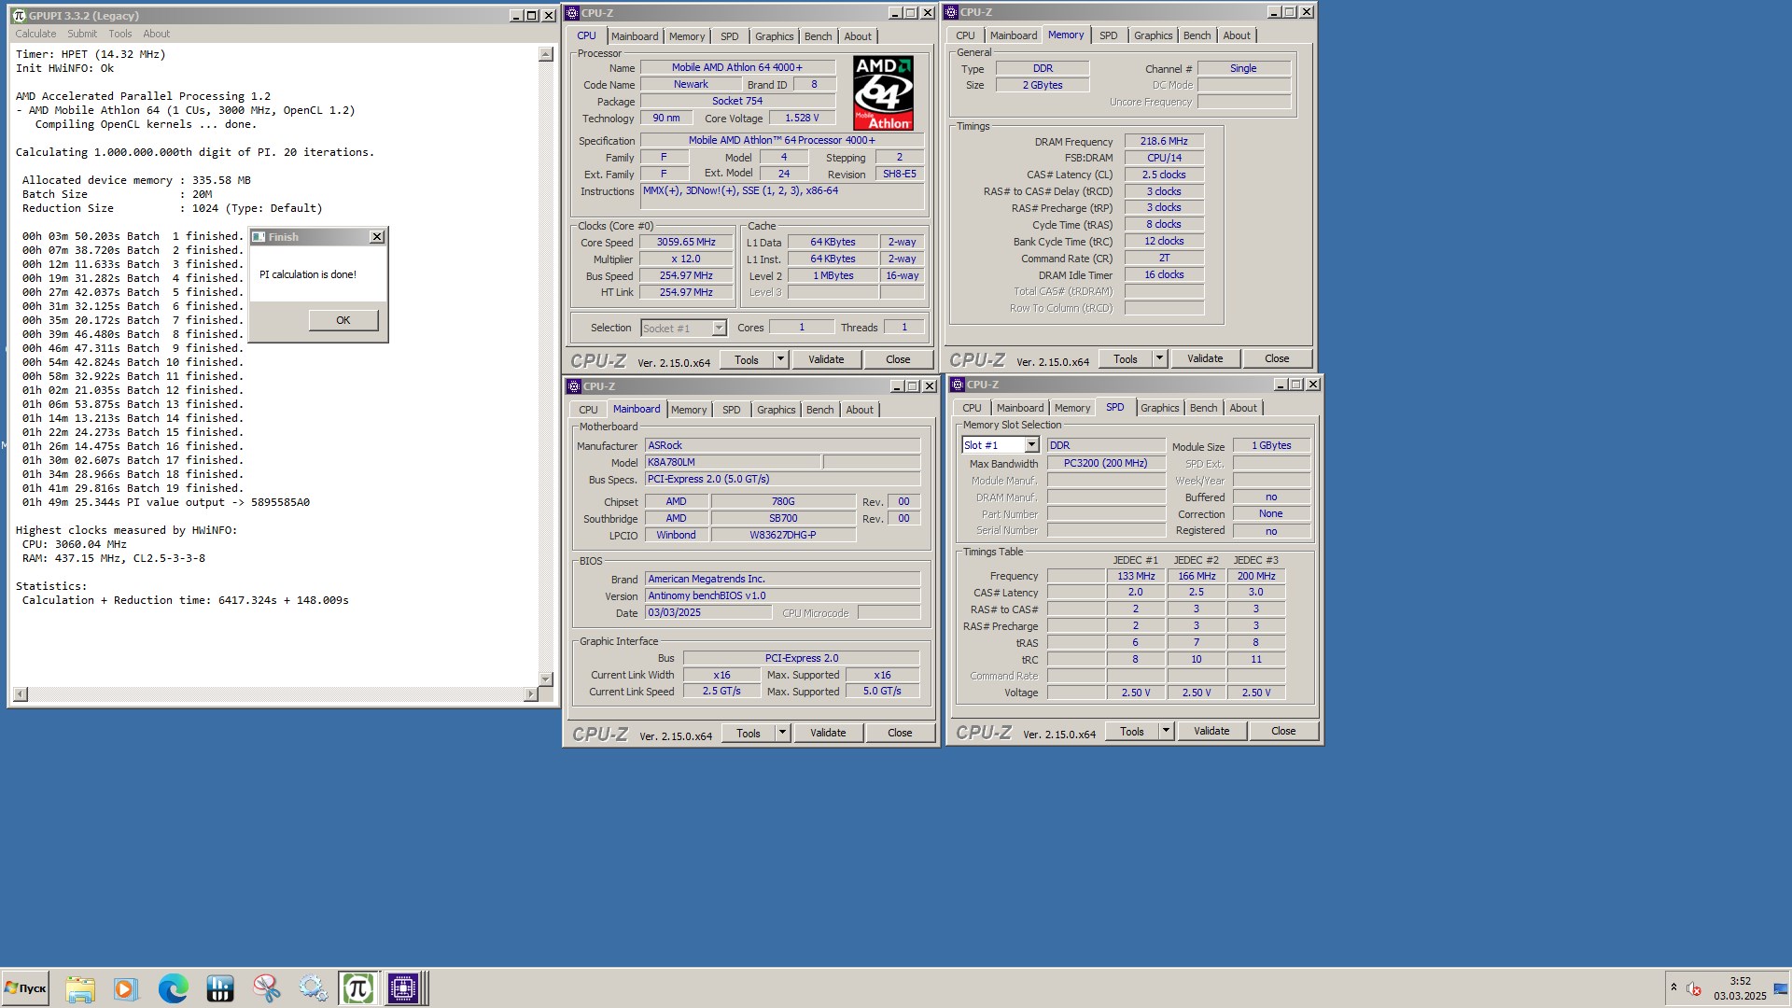Click Tools button in CPU-Z CPU window

tap(747, 359)
